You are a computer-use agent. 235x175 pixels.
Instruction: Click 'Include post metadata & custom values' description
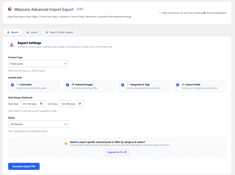point(200,88)
